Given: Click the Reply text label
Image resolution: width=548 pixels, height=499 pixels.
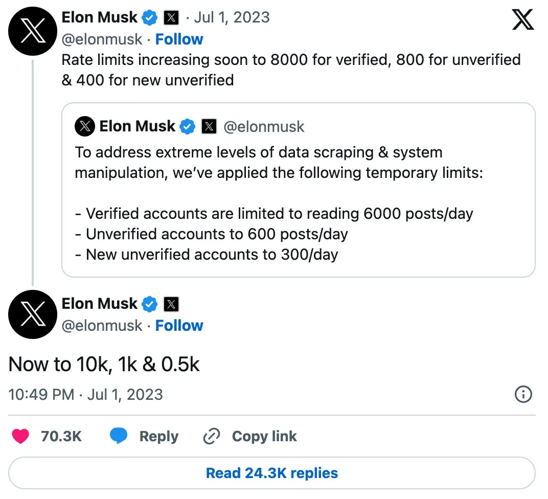Looking at the screenshot, I should coord(158,436).
